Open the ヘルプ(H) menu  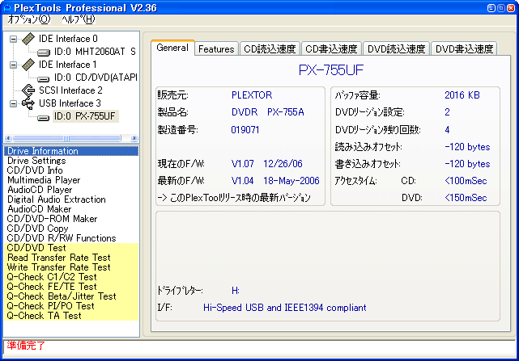coord(79,19)
